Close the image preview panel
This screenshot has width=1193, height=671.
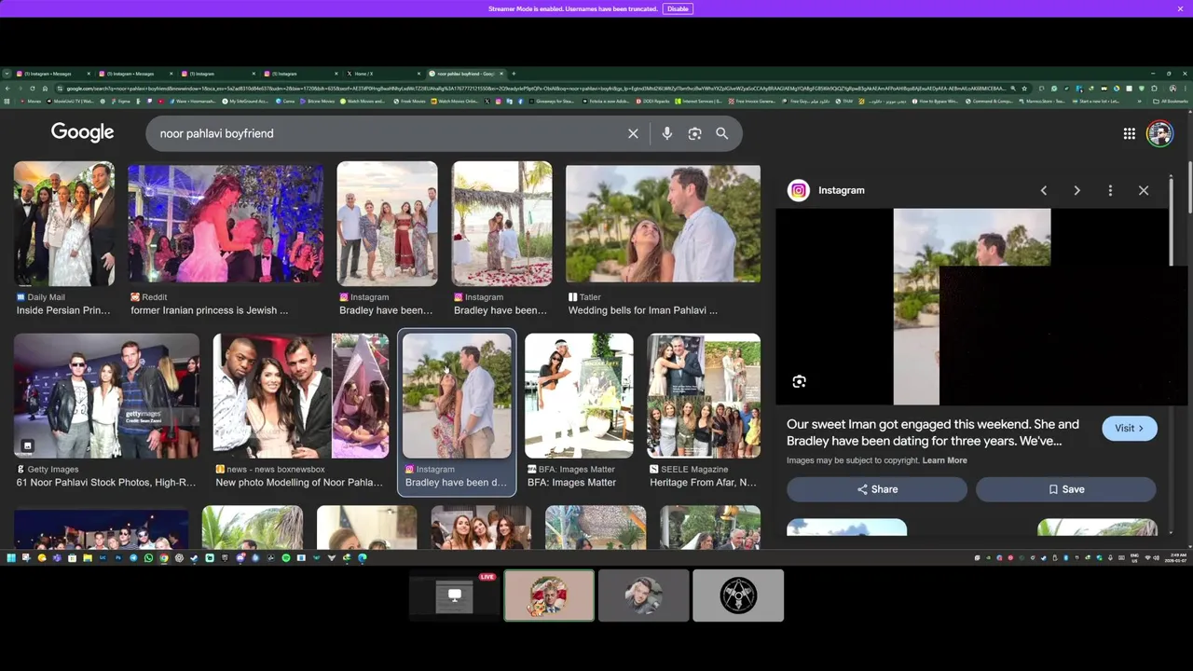pos(1144,190)
